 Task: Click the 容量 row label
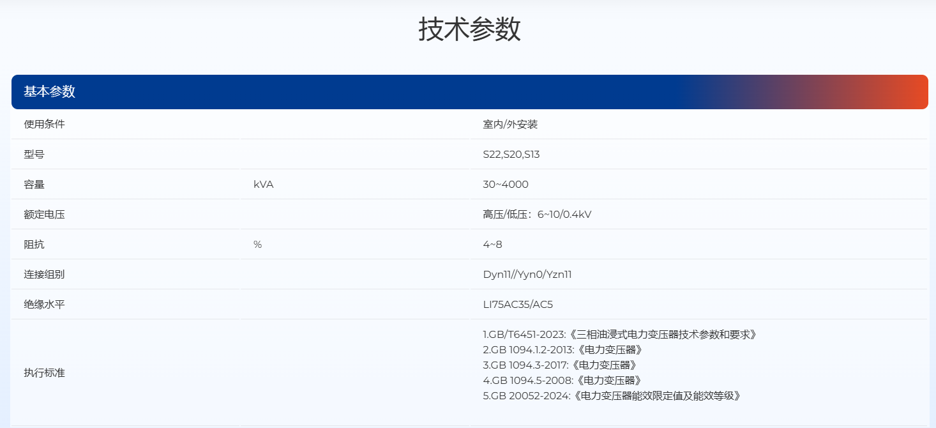click(x=34, y=185)
